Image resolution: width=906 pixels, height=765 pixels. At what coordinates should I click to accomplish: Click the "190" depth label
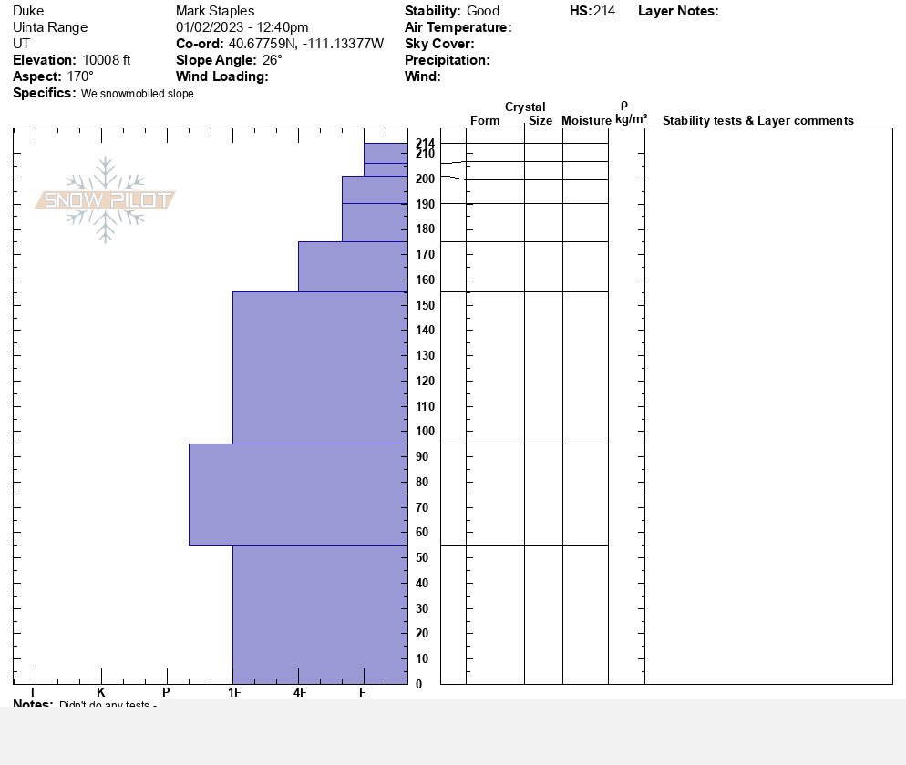(x=426, y=204)
